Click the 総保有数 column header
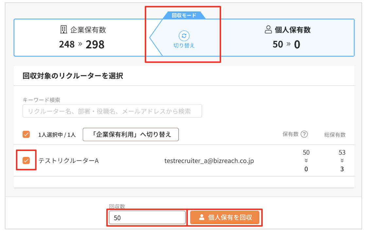The height and width of the screenshot is (234, 367). coord(335,135)
